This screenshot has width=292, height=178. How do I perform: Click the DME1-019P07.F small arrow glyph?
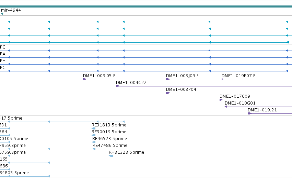point(223,79)
